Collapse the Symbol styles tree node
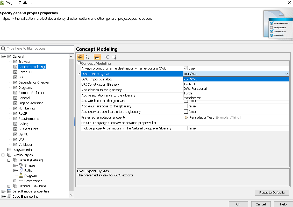Screen dimensions: 293x207 coord(3,155)
